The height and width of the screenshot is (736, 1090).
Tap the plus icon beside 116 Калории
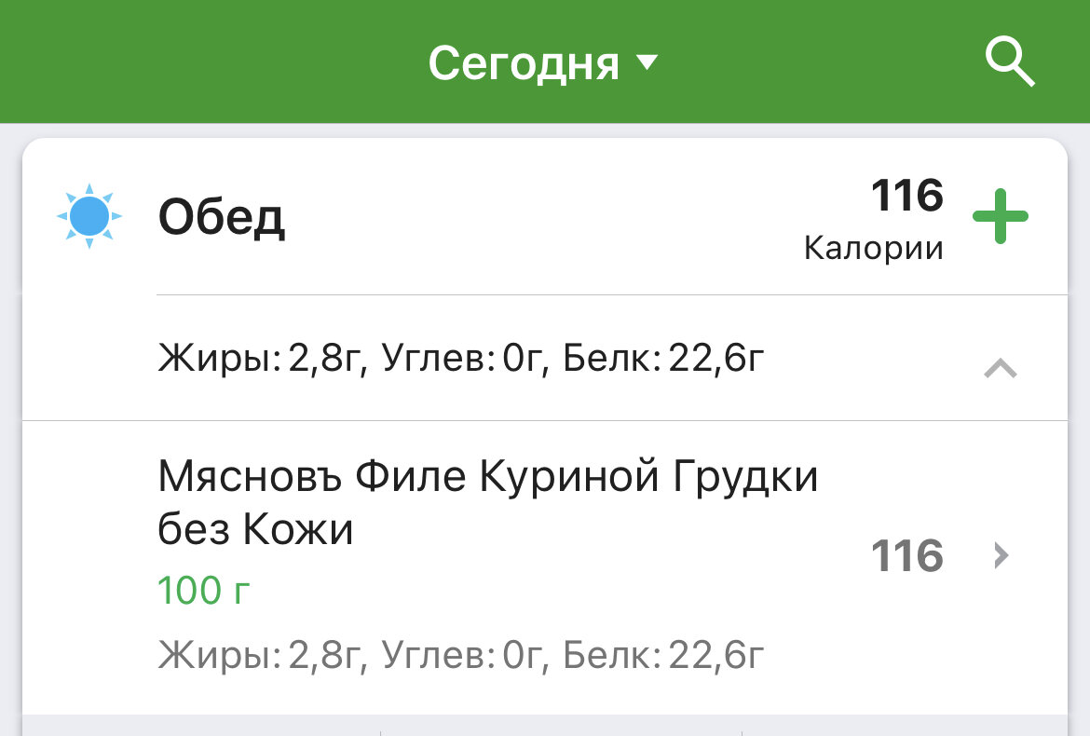(1001, 215)
